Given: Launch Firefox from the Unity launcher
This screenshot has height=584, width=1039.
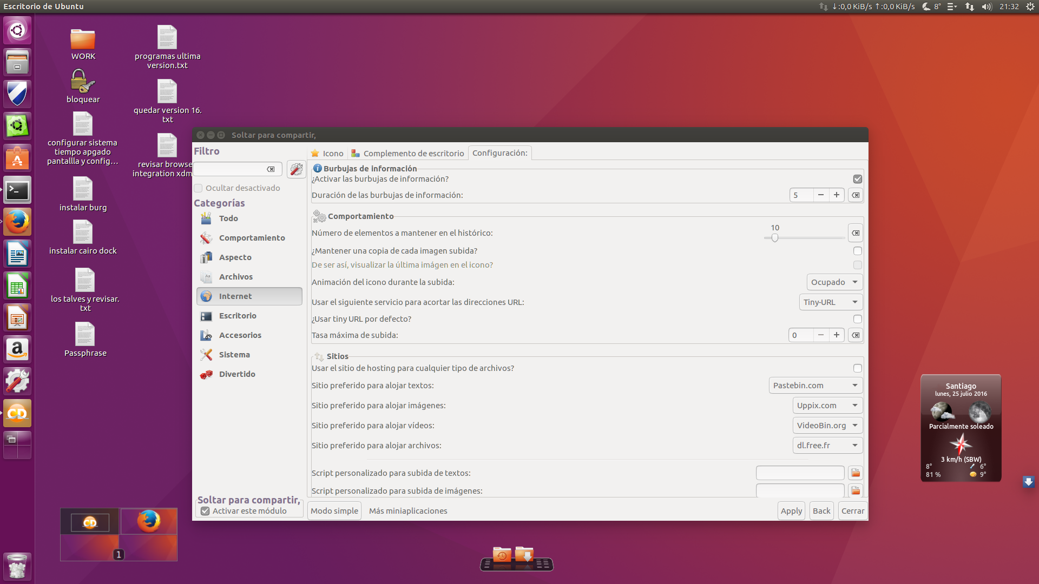Looking at the screenshot, I should 17,222.
